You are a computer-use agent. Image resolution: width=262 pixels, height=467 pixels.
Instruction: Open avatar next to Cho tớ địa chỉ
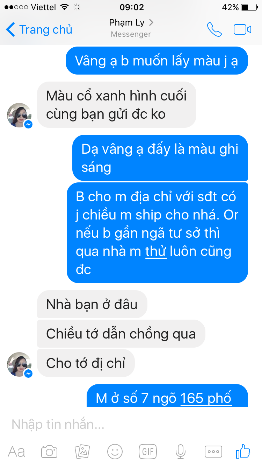[20, 364]
